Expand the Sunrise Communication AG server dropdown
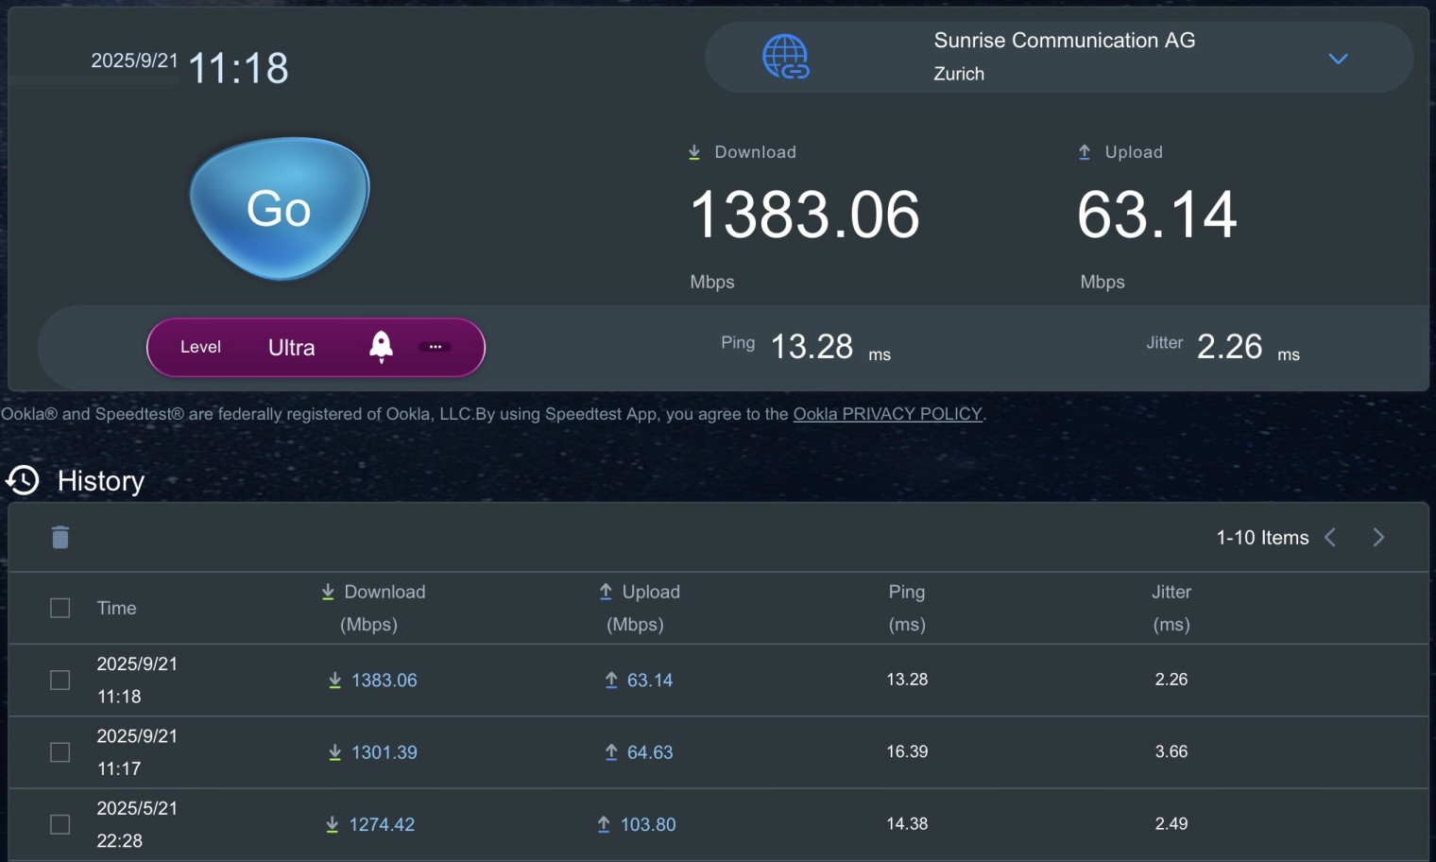 click(1338, 59)
